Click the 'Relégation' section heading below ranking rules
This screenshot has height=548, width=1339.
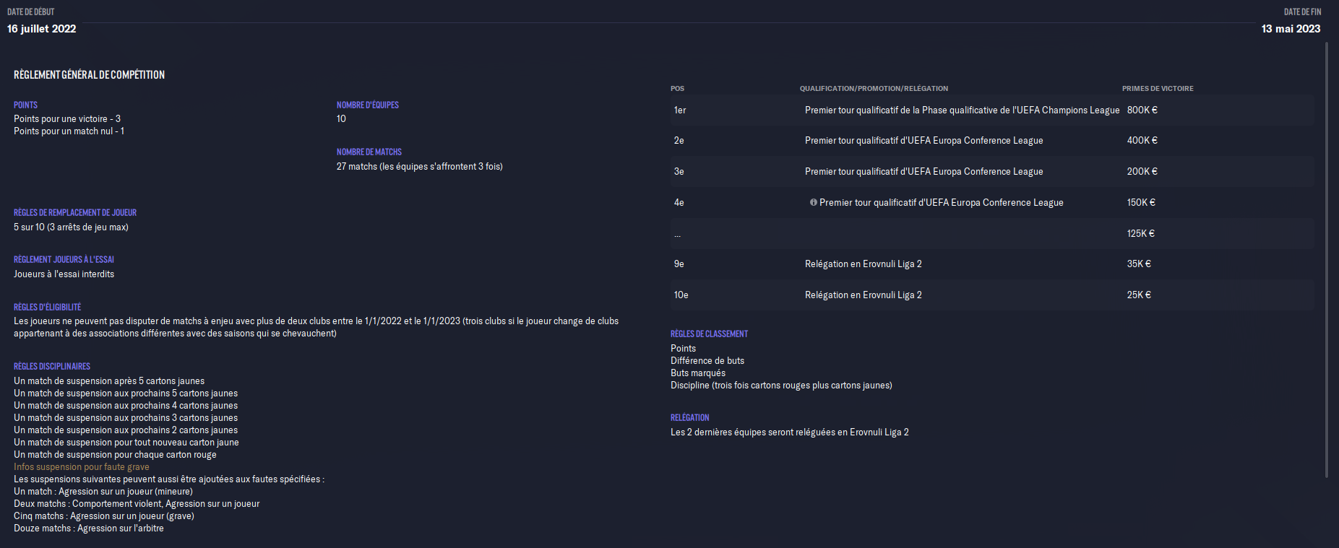[x=689, y=418]
